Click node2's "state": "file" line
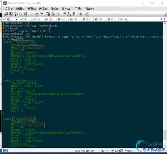The width and height of the screenshot is (167, 154). click(x=23, y=108)
